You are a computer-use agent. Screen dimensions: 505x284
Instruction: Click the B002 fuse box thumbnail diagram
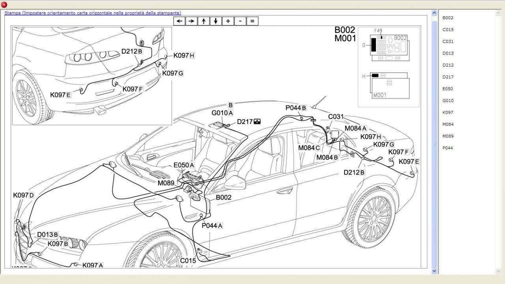coord(389,48)
